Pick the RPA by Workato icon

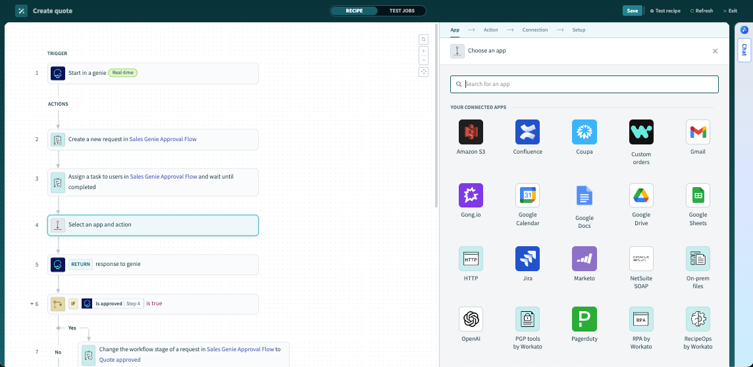coord(641,318)
